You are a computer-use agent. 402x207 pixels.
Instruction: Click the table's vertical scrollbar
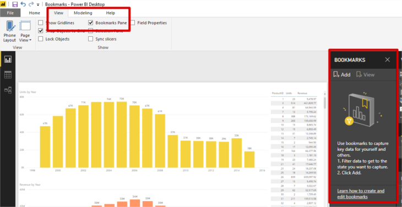[325, 103]
